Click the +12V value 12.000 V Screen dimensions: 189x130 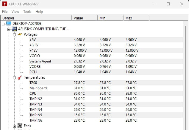[x=80, y=51]
